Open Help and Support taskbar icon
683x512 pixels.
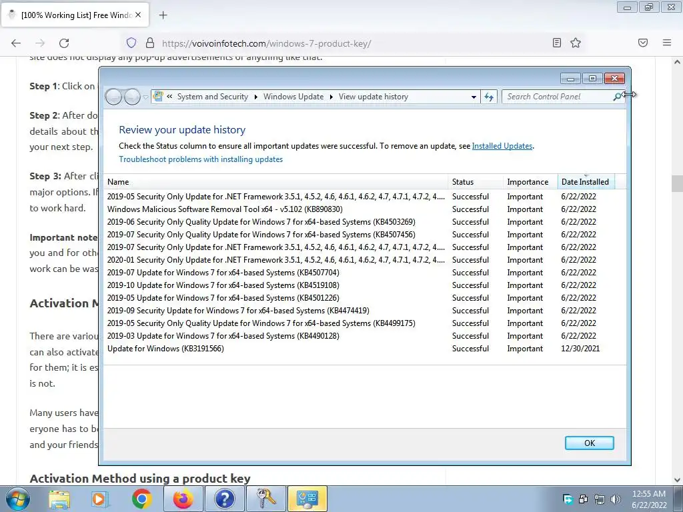pyautogui.click(x=224, y=499)
